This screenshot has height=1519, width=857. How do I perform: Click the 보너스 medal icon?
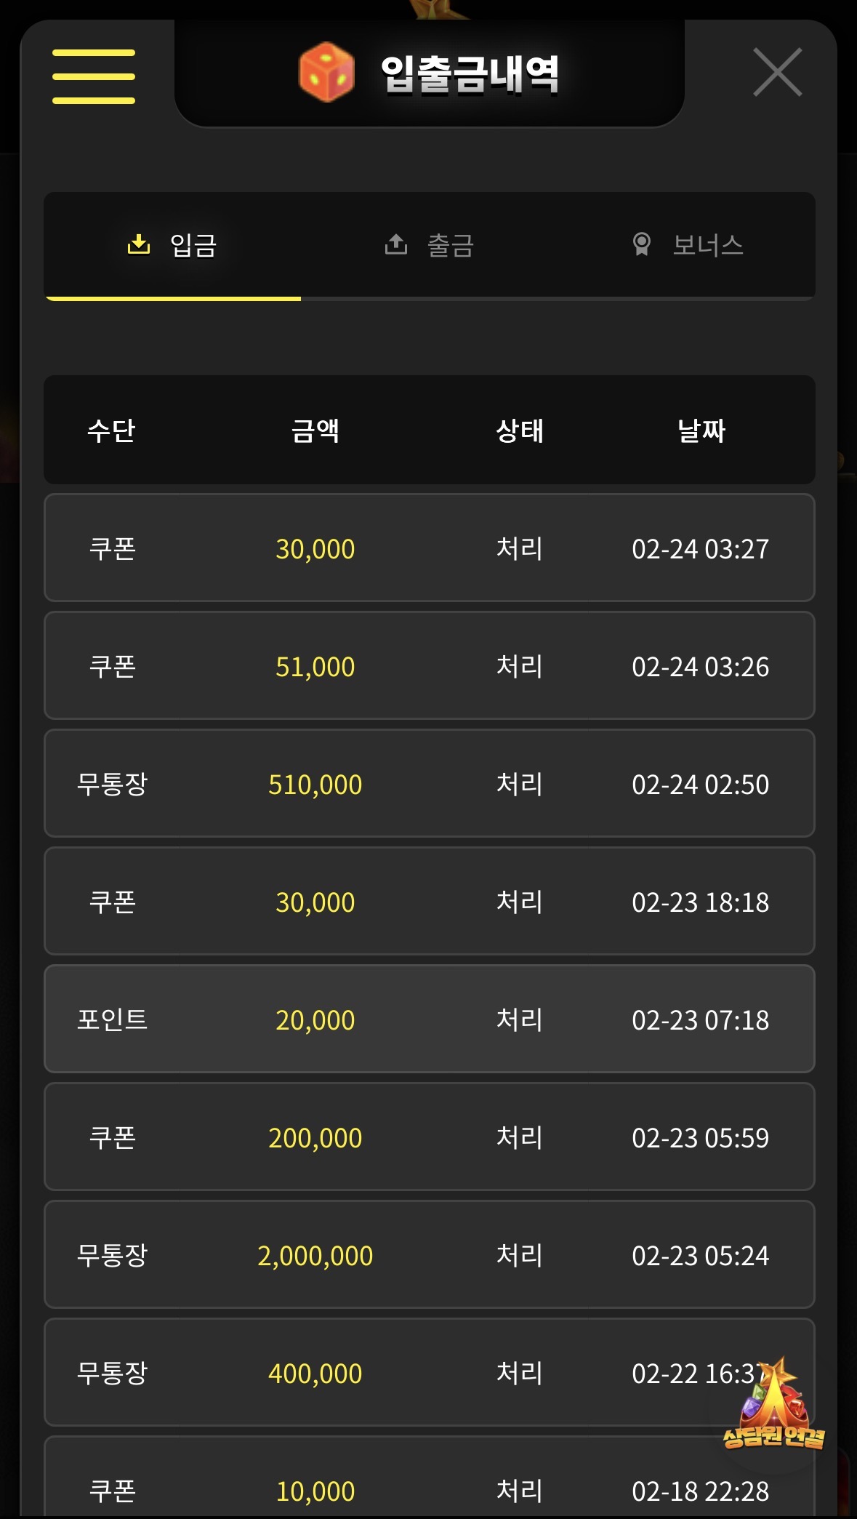[x=641, y=244]
